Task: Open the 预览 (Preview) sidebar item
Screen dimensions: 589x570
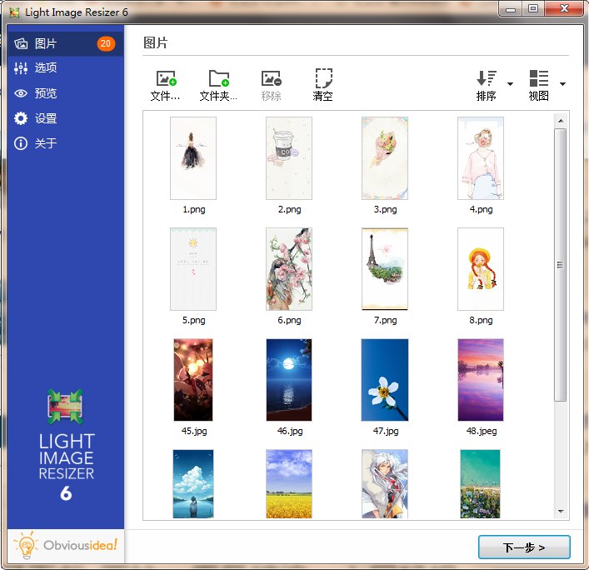Action: pyautogui.click(x=46, y=93)
